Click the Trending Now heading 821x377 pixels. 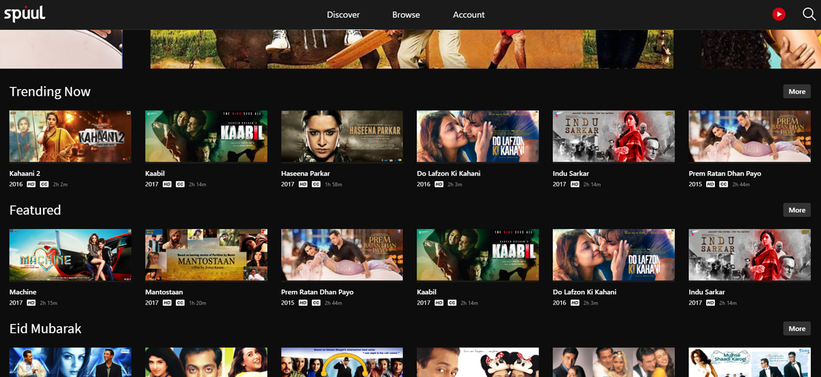click(x=50, y=92)
